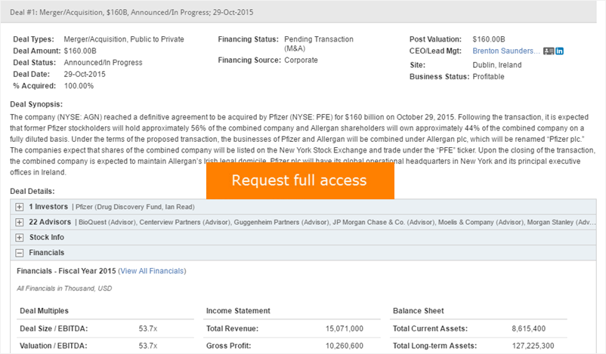Image resolution: width=606 pixels, height=354 pixels.
Task: Click the Total Long-term Assets value 127,225,300
Action: (x=533, y=346)
